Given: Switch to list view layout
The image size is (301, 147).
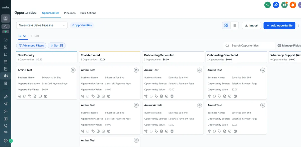Looking at the screenshot, I should click(x=235, y=25).
